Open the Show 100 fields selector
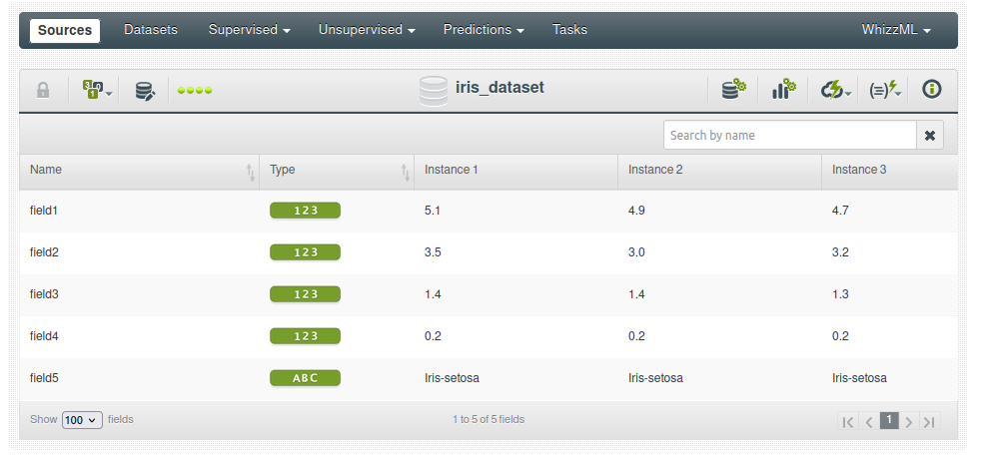This screenshot has height=461, width=983. [x=82, y=420]
